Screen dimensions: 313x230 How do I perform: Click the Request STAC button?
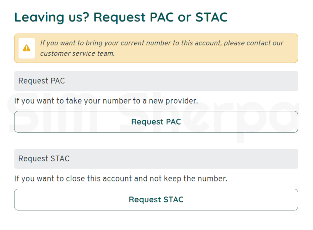(156, 199)
